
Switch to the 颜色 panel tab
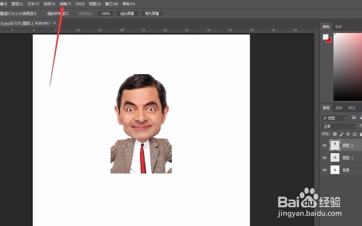click(326, 27)
